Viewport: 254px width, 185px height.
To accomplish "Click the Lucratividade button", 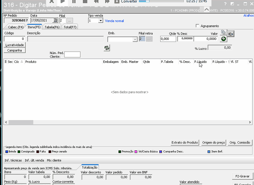I will tap(15, 45).
